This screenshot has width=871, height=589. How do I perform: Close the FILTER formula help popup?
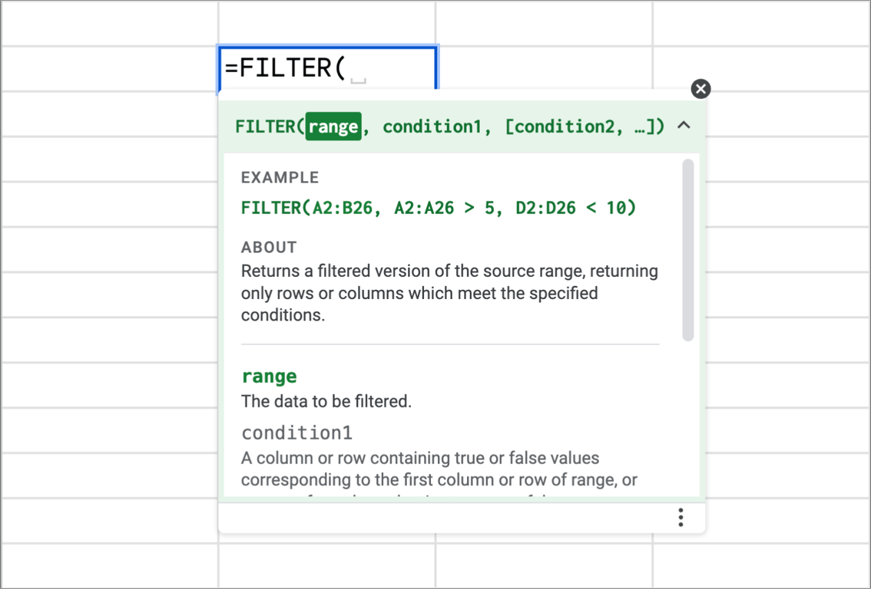point(700,89)
